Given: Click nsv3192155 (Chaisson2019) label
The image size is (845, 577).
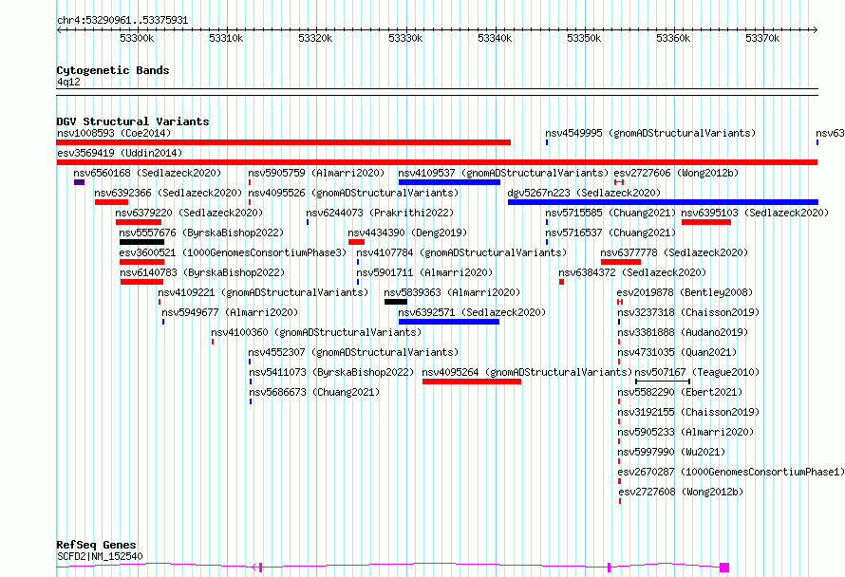Looking at the screenshot, I should (688, 412).
